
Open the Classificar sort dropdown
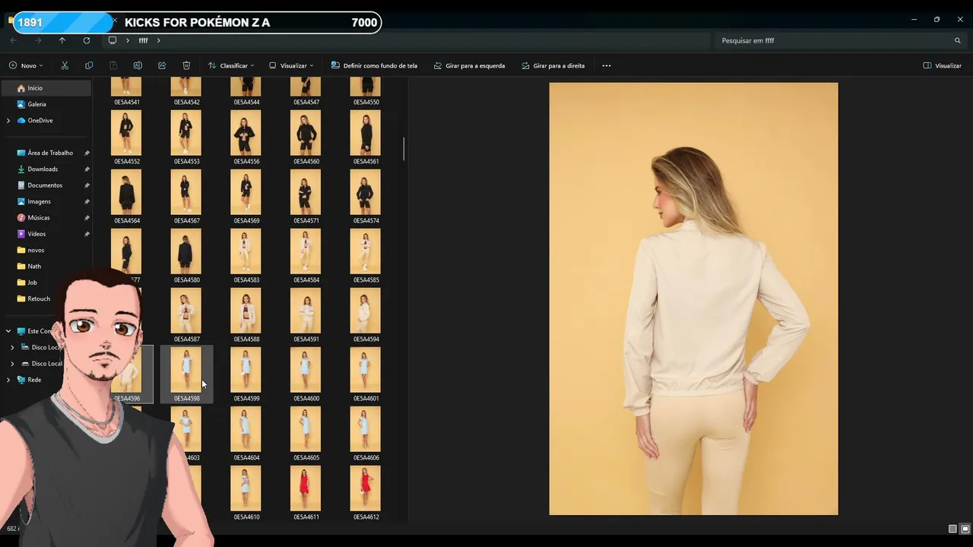(231, 65)
